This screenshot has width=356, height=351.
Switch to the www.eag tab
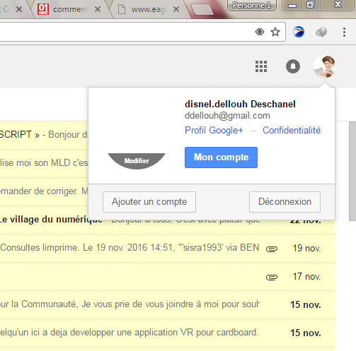[x=149, y=9]
